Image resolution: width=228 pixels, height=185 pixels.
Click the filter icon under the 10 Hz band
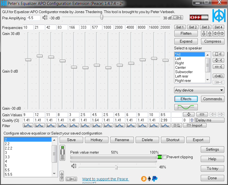(x=28, y=126)
